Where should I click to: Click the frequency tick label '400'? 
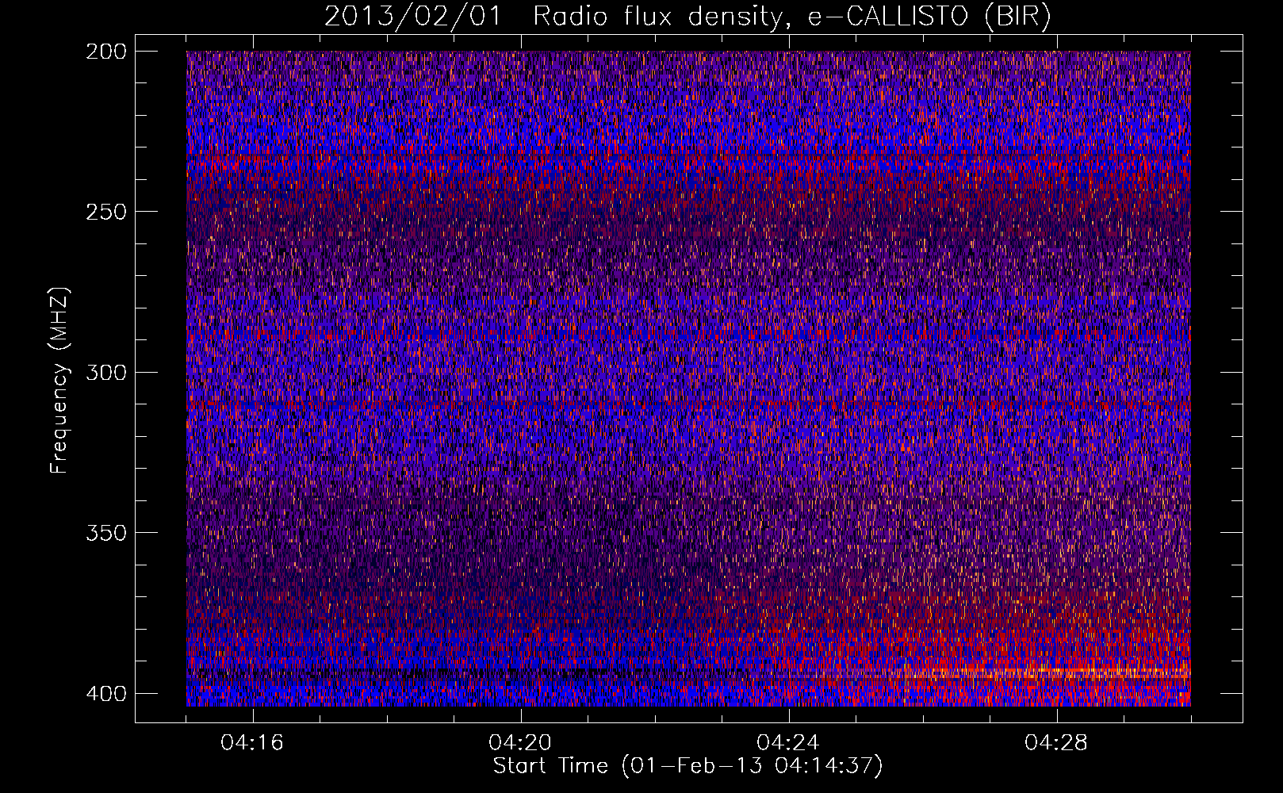tap(105, 694)
